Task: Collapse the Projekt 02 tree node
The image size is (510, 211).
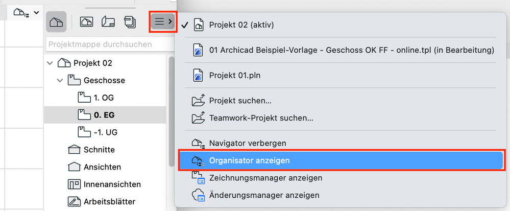Action: [50, 63]
